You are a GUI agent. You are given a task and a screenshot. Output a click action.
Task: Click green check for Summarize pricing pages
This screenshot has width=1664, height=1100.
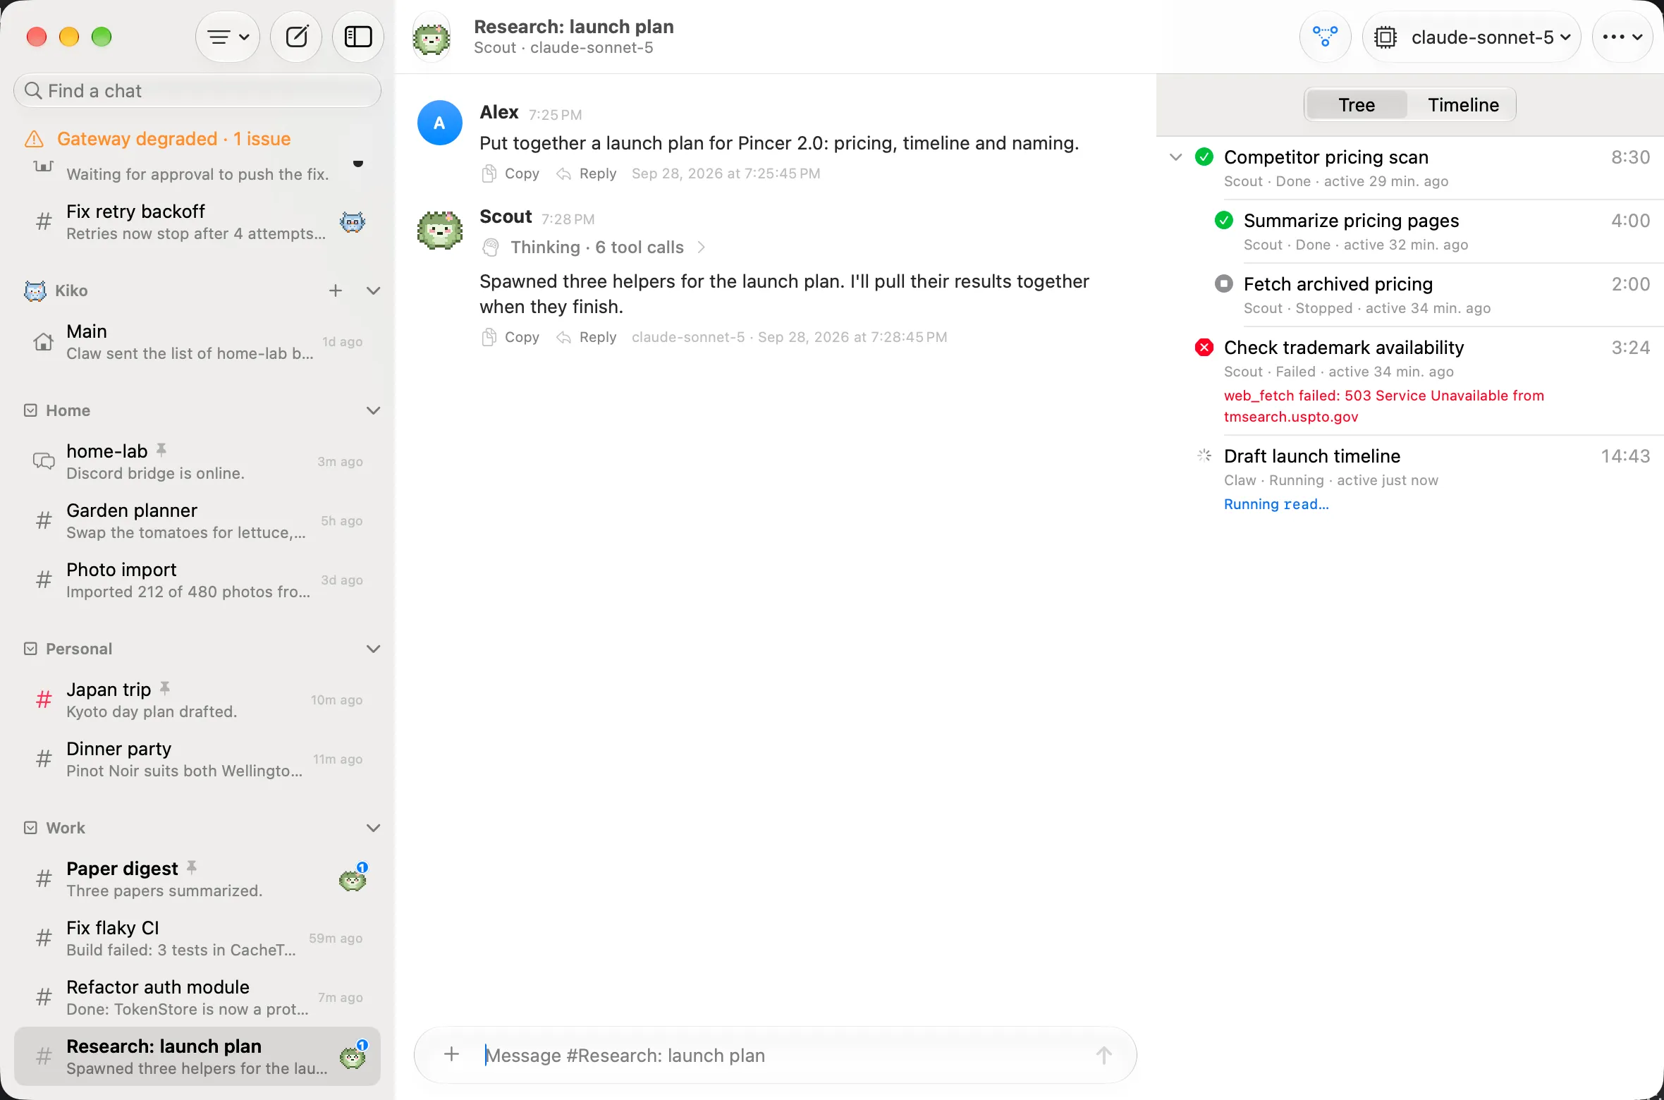(x=1224, y=220)
